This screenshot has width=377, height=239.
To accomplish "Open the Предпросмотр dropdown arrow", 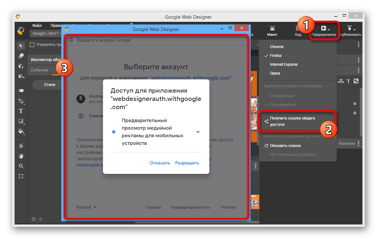I will point(329,29).
